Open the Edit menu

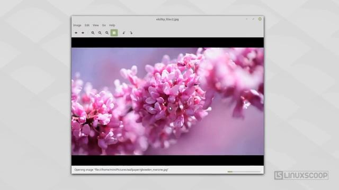[x=87, y=25]
